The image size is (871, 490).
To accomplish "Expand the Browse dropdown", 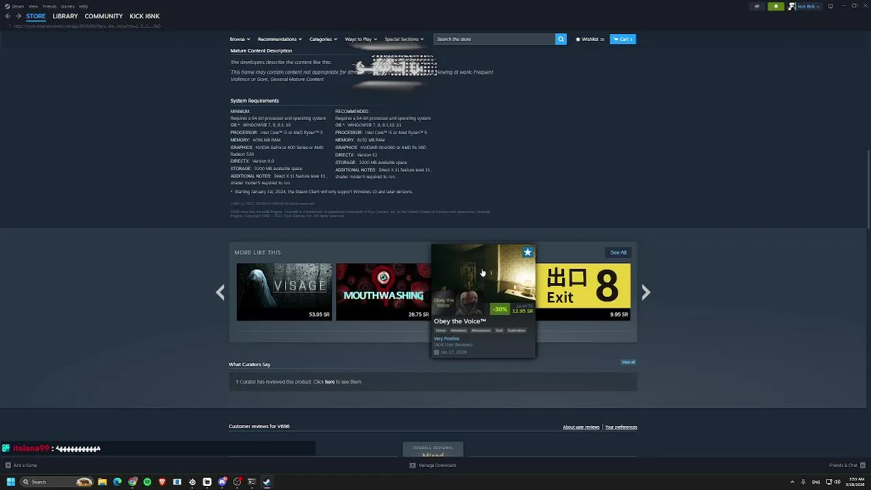I will click(x=240, y=39).
